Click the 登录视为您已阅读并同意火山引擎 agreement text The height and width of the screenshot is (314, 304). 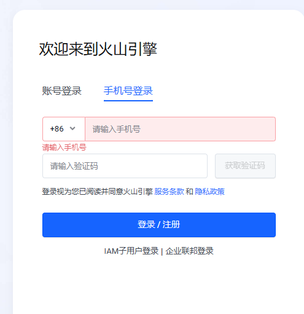(97, 192)
